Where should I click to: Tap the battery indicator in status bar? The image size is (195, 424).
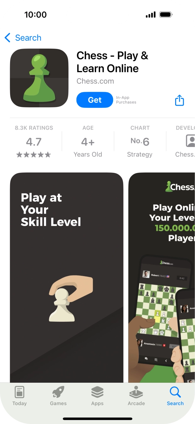click(x=166, y=15)
